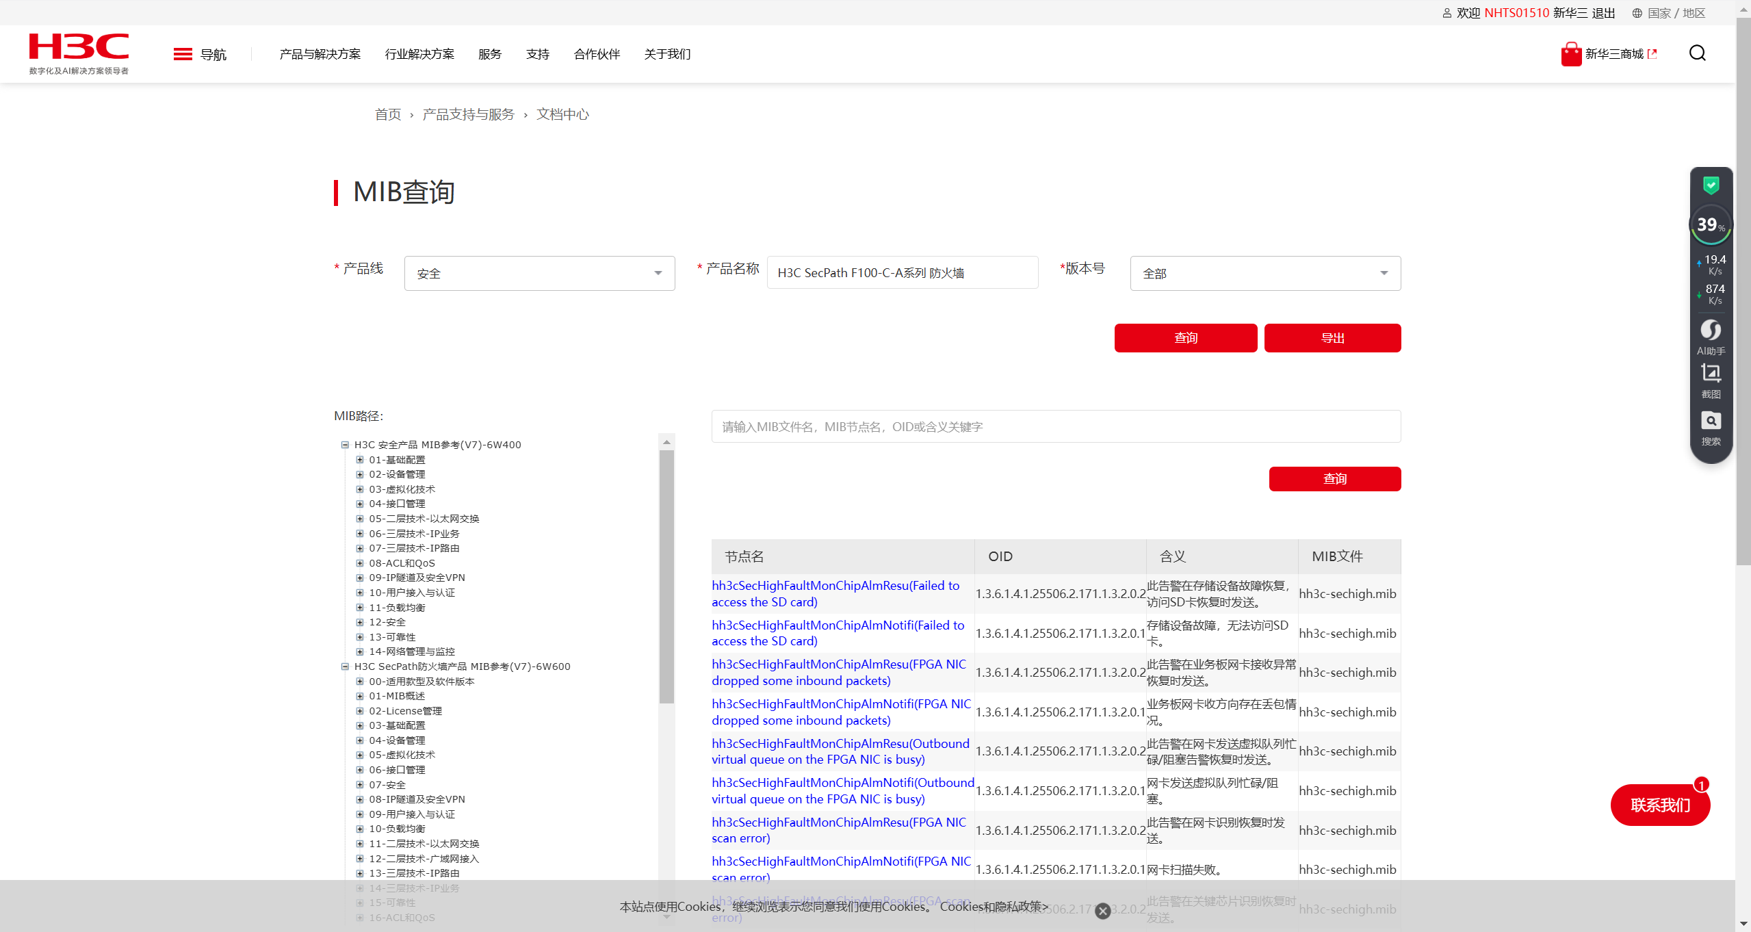Open the 产品线 dropdown showing 安全
1751x932 pixels.
[539, 274]
